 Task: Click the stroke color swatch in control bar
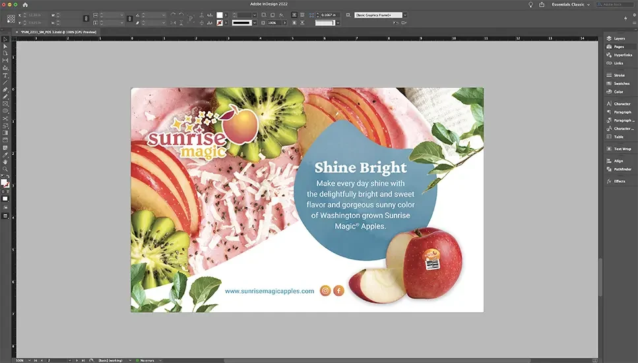(219, 23)
